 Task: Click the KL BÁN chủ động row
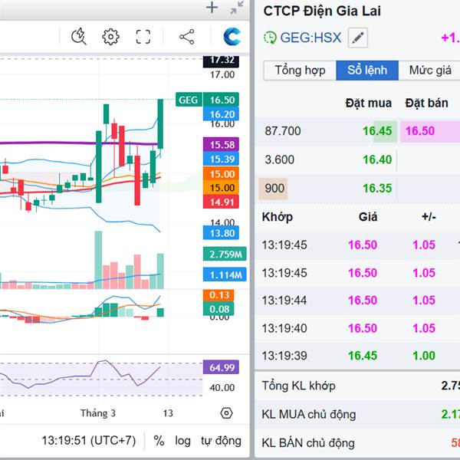pos(357,443)
